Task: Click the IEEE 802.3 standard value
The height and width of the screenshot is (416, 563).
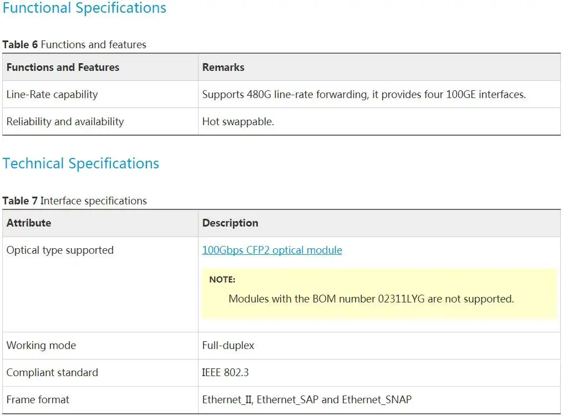Action: tap(225, 373)
